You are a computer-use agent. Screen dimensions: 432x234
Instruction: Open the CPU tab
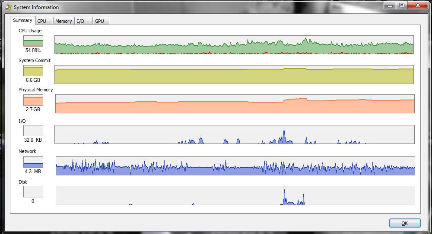coord(44,21)
